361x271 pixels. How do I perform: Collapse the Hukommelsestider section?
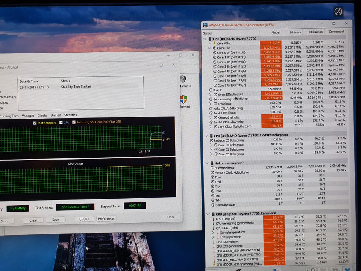pos(206,163)
